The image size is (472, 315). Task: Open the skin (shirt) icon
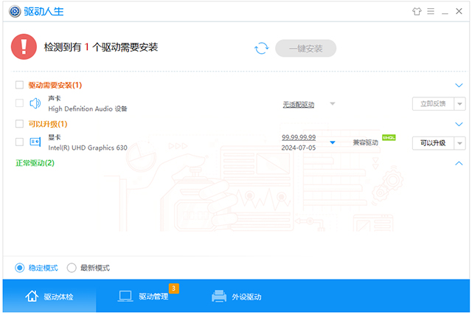[417, 12]
